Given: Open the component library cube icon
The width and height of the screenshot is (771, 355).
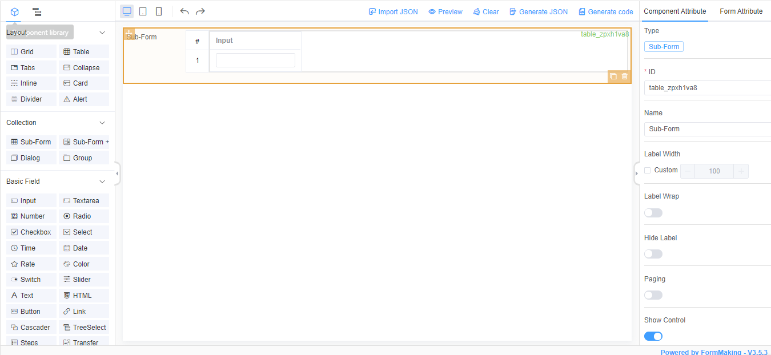Looking at the screenshot, I should pos(15,11).
